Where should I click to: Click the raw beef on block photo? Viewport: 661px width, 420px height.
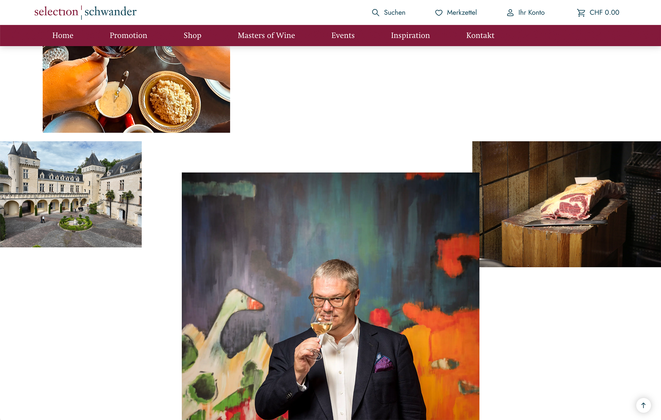click(x=570, y=204)
